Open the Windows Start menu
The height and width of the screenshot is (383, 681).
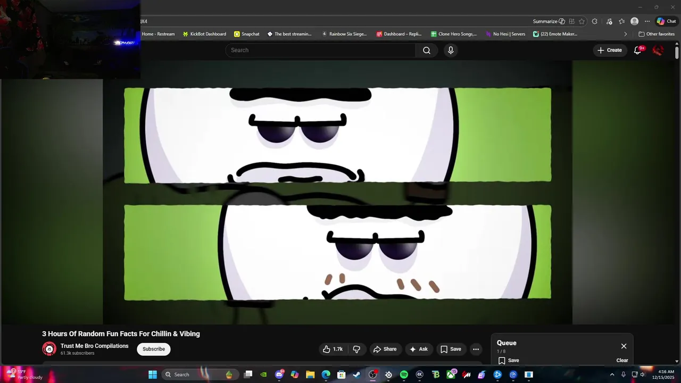pos(153,374)
